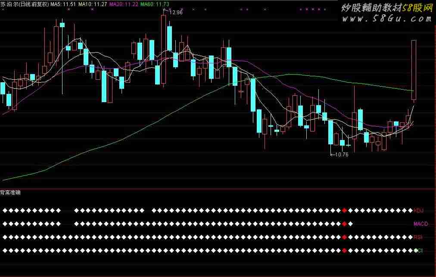
Task: Click the 苏泊尔 daily chart title
Action: (25, 4)
